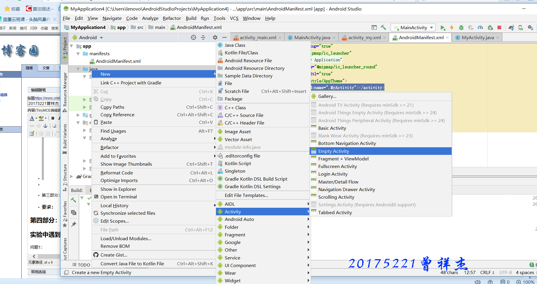Switch to MainActivity.java tab
537x284 pixels.
(312, 38)
